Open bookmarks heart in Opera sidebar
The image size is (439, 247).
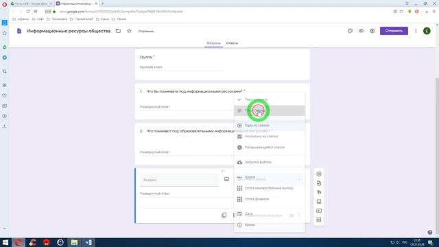[5, 95]
